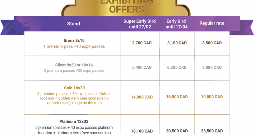The image size is (255, 134).
Task: Click the Bronz 8x10 stand title
Action: [74, 40]
